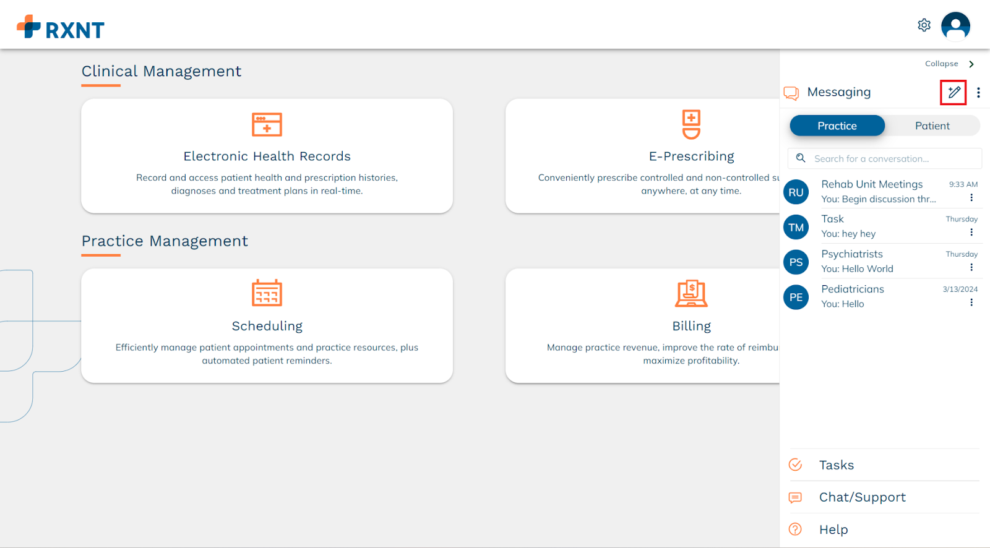Switch to the Practice messaging tab
Image resolution: width=990 pixels, height=548 pixels.
coord(837,126)
